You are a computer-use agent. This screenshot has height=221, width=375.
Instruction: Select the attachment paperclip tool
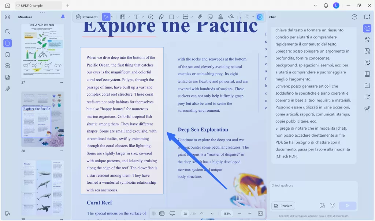coord(200,17)
